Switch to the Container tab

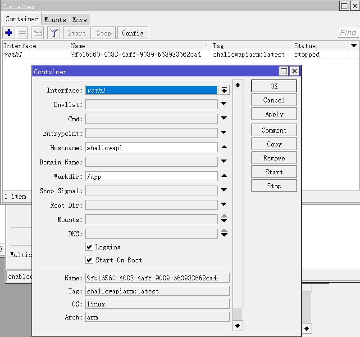pyautogui.click(x=22, y=19)
